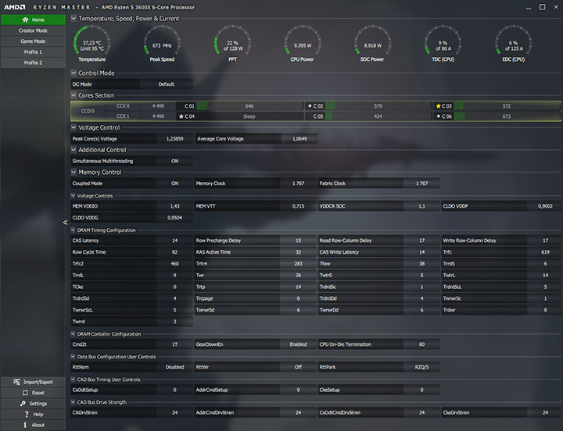Click the Trfc value 619

pyautogui.click(x=545, y=252)
